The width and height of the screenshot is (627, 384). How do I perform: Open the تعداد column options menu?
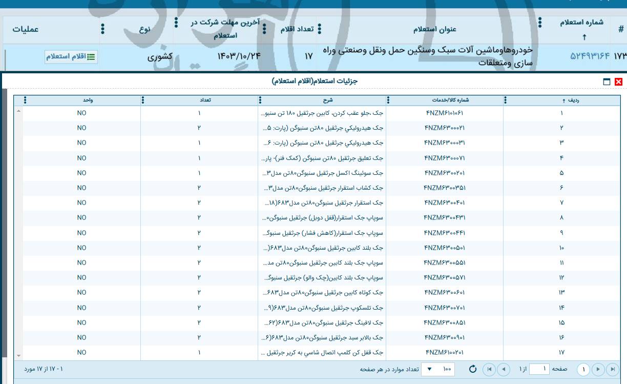(142, 100)
